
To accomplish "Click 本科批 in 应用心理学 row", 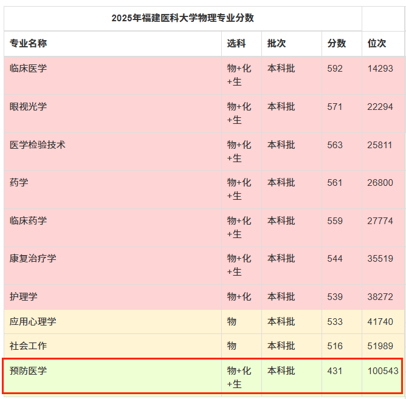I will point(281,322).
